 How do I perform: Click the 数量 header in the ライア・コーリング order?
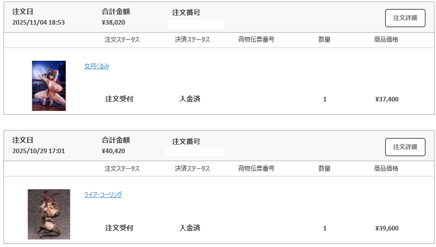[324, 169]
